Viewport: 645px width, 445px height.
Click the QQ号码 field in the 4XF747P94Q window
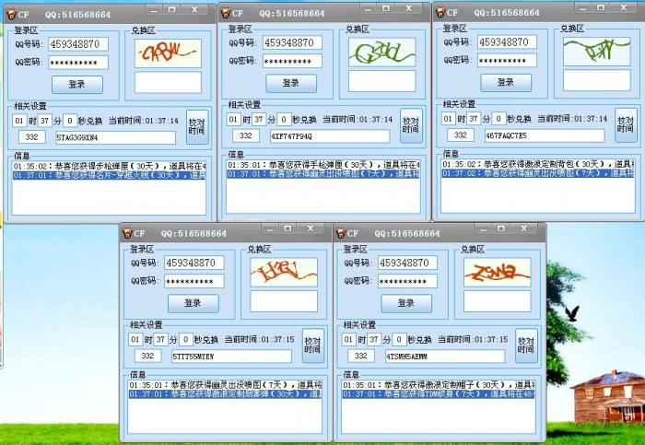pyautogui.click(x=292, y=42)
